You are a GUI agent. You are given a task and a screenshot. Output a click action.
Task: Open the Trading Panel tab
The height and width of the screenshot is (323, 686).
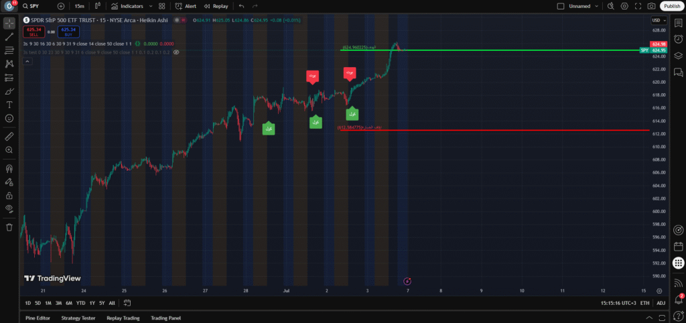click(166, 318)
